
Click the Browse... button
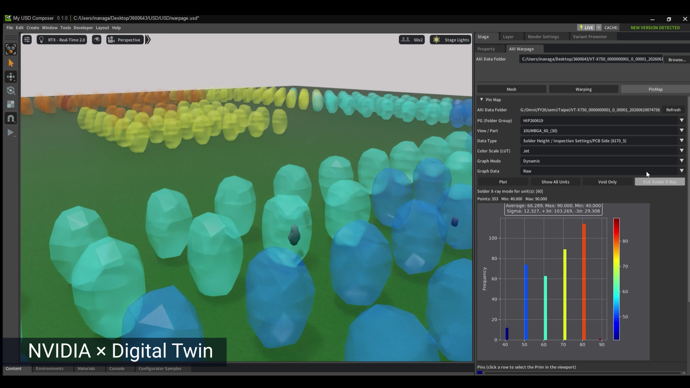click(677, 60)
